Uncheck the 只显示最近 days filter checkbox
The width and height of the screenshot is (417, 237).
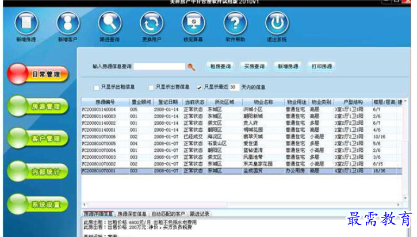[200, 87]
